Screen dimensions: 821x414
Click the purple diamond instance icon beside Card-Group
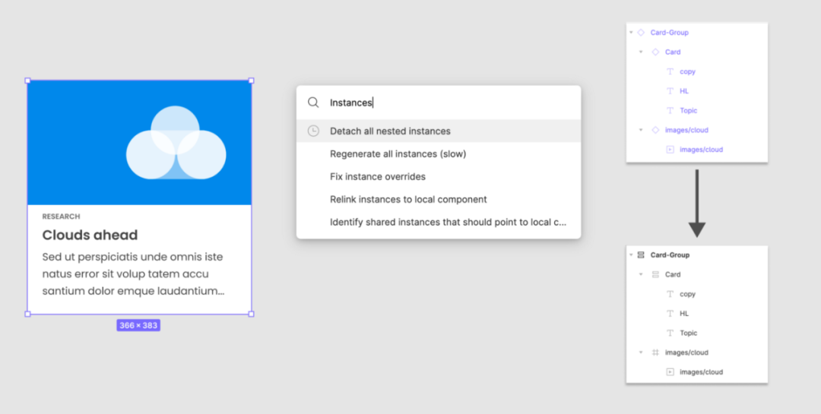coord(641,33)
